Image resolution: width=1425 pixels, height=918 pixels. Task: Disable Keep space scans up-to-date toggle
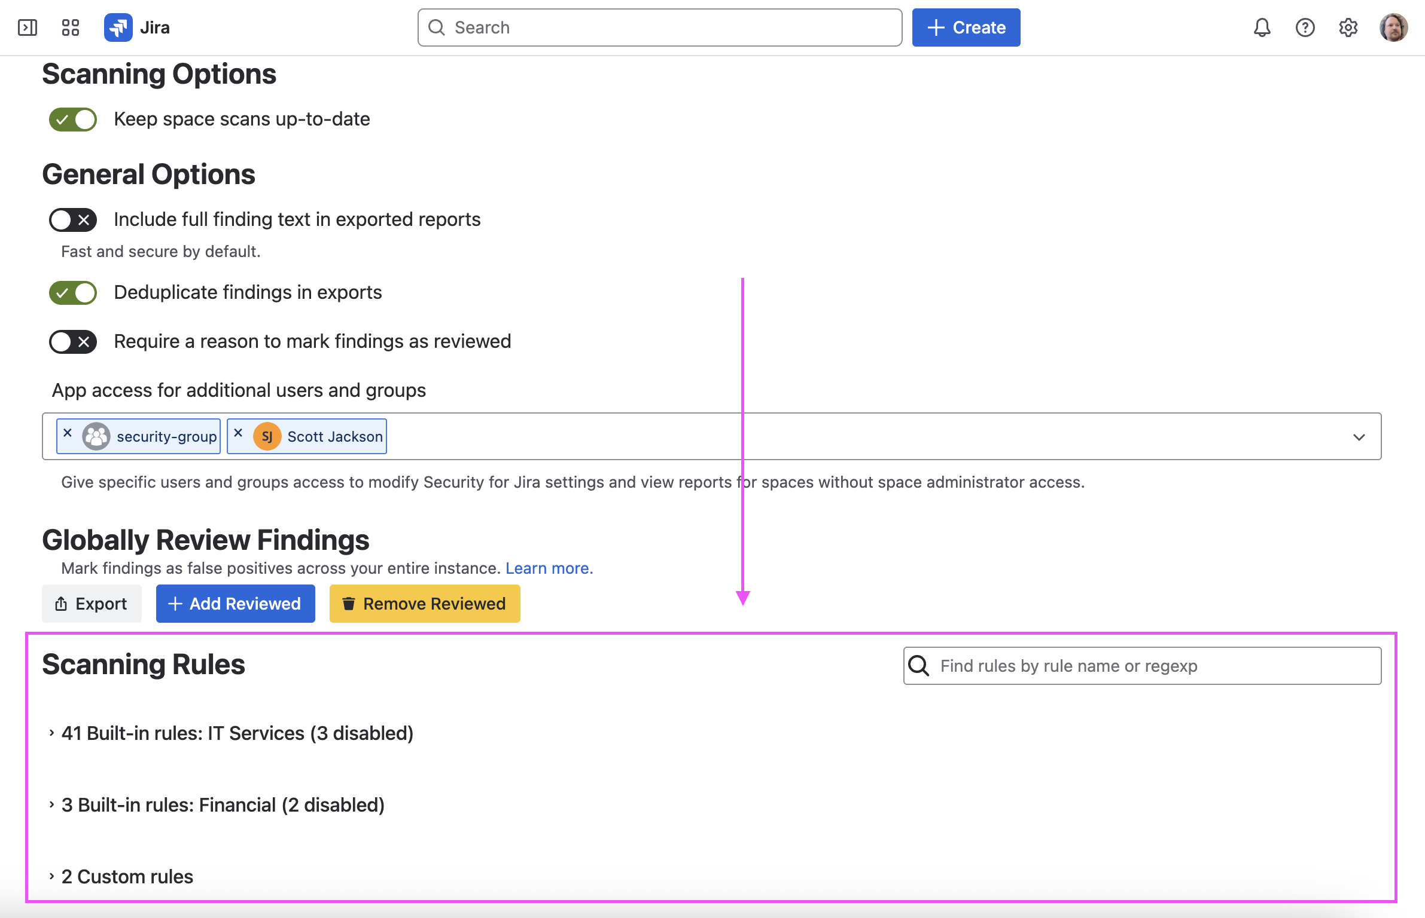(x=73, y=120)
